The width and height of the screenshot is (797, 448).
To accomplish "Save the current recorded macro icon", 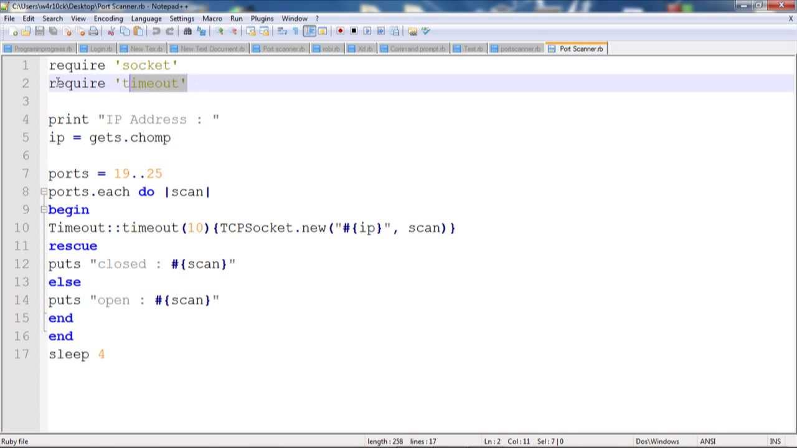I will [394, 31].
